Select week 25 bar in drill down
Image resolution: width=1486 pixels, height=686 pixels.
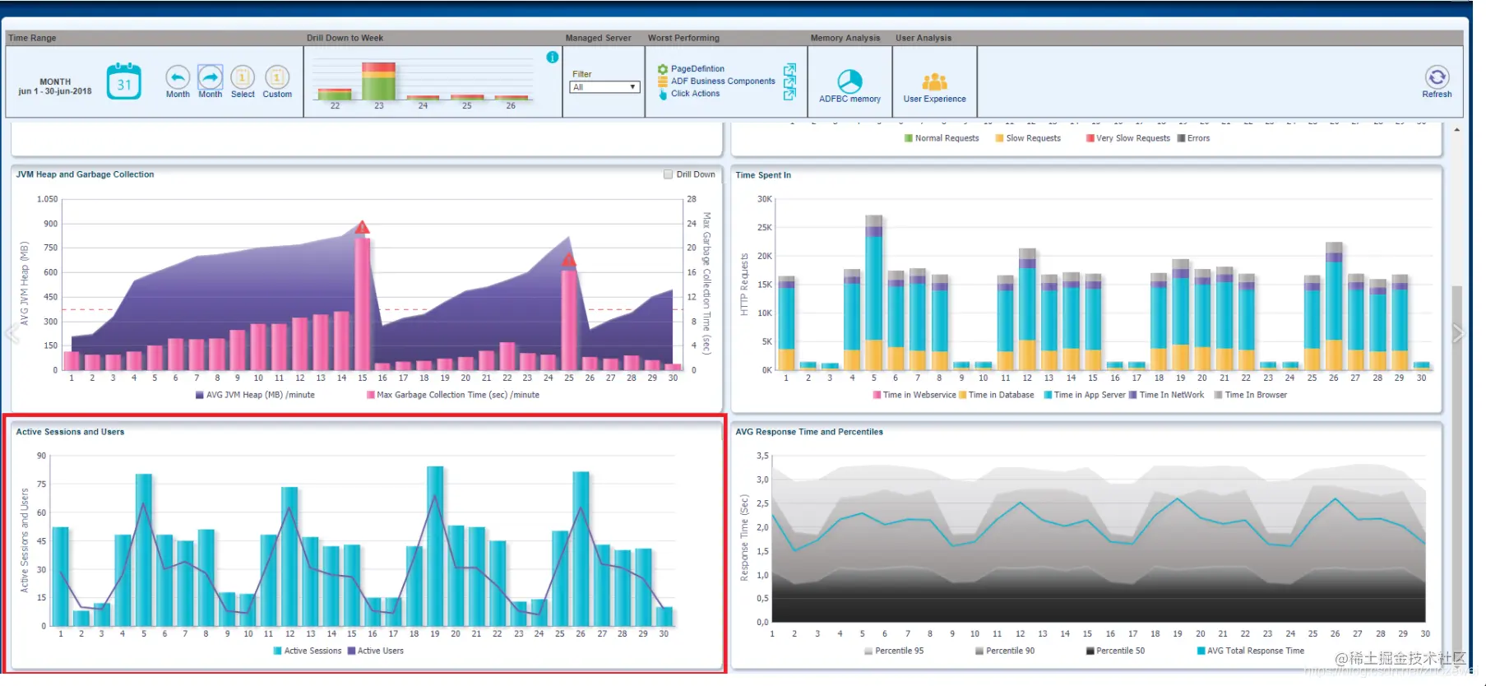(467, 98)
